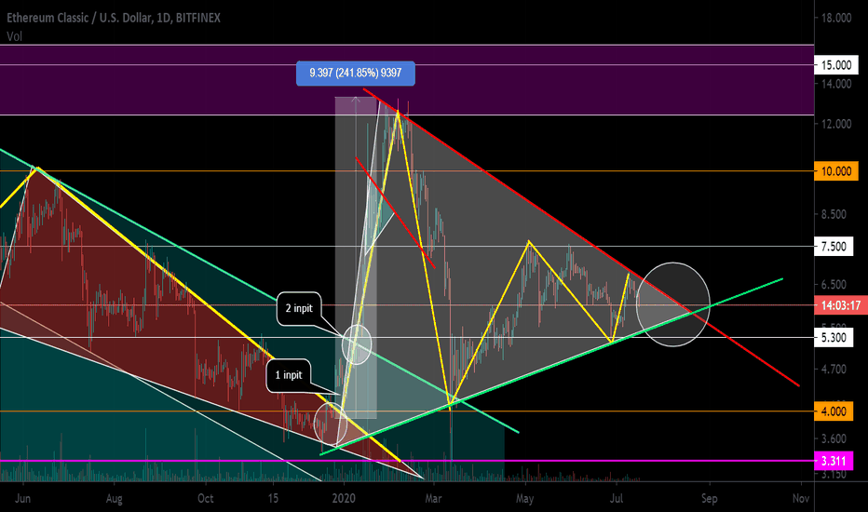
Task: Click the 15 date label on time axis
Action: [273, 499]
